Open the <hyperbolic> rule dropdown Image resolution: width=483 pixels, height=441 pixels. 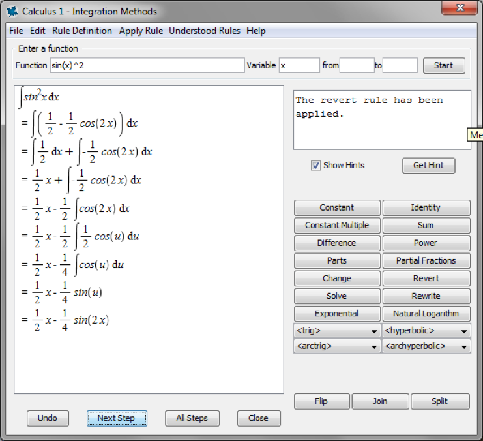pos(426,331)
